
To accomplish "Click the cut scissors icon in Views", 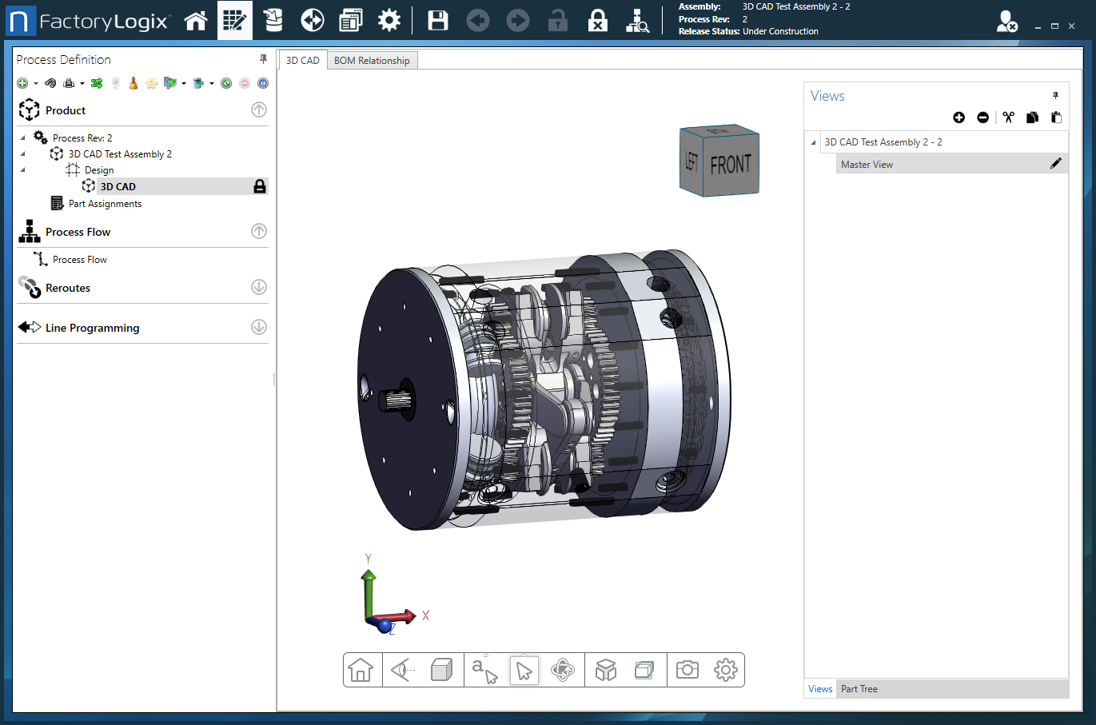I will pos(1008,118).
